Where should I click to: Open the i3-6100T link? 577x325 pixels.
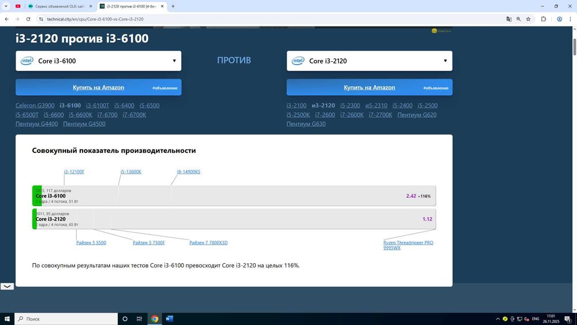click(x=98, y=106)
